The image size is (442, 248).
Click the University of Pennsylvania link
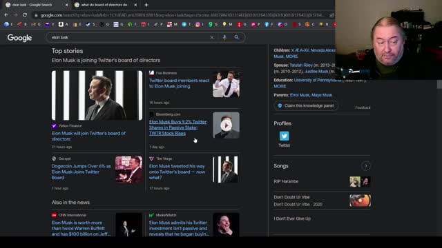pos(318,80)
